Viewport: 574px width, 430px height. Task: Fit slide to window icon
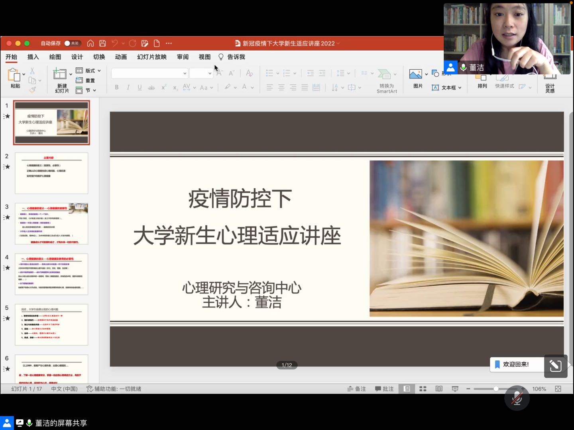[558, 389]
